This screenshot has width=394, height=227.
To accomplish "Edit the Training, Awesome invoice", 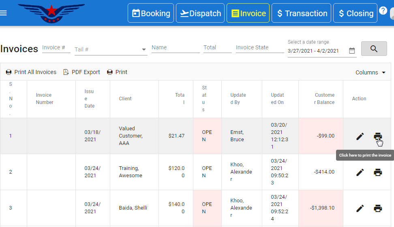I will coord(360,172).
